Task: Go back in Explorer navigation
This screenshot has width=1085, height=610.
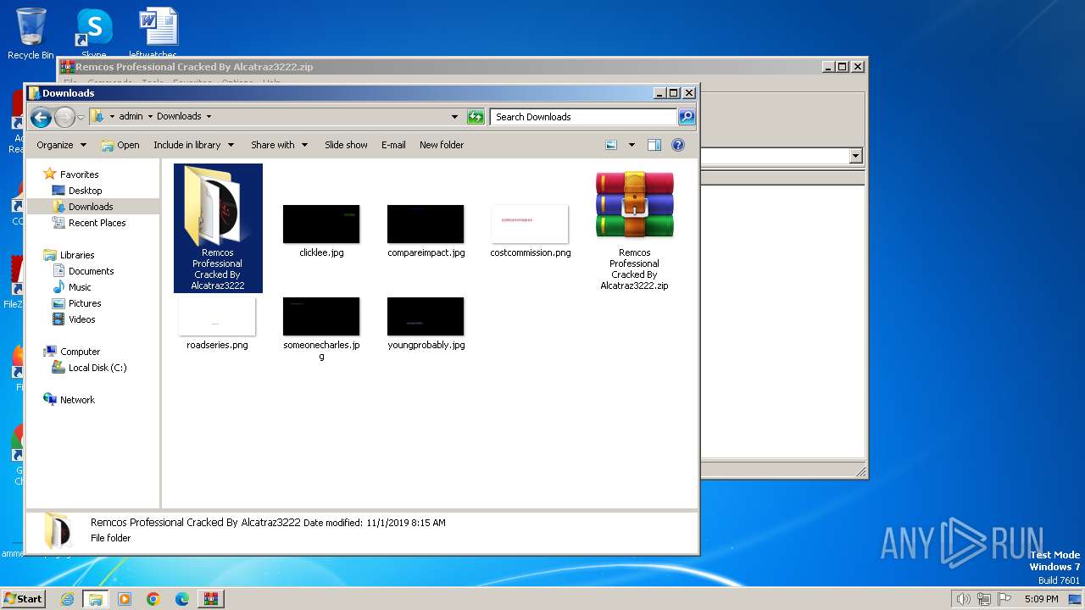Action: pyautogui.click(x=41, y=117)
